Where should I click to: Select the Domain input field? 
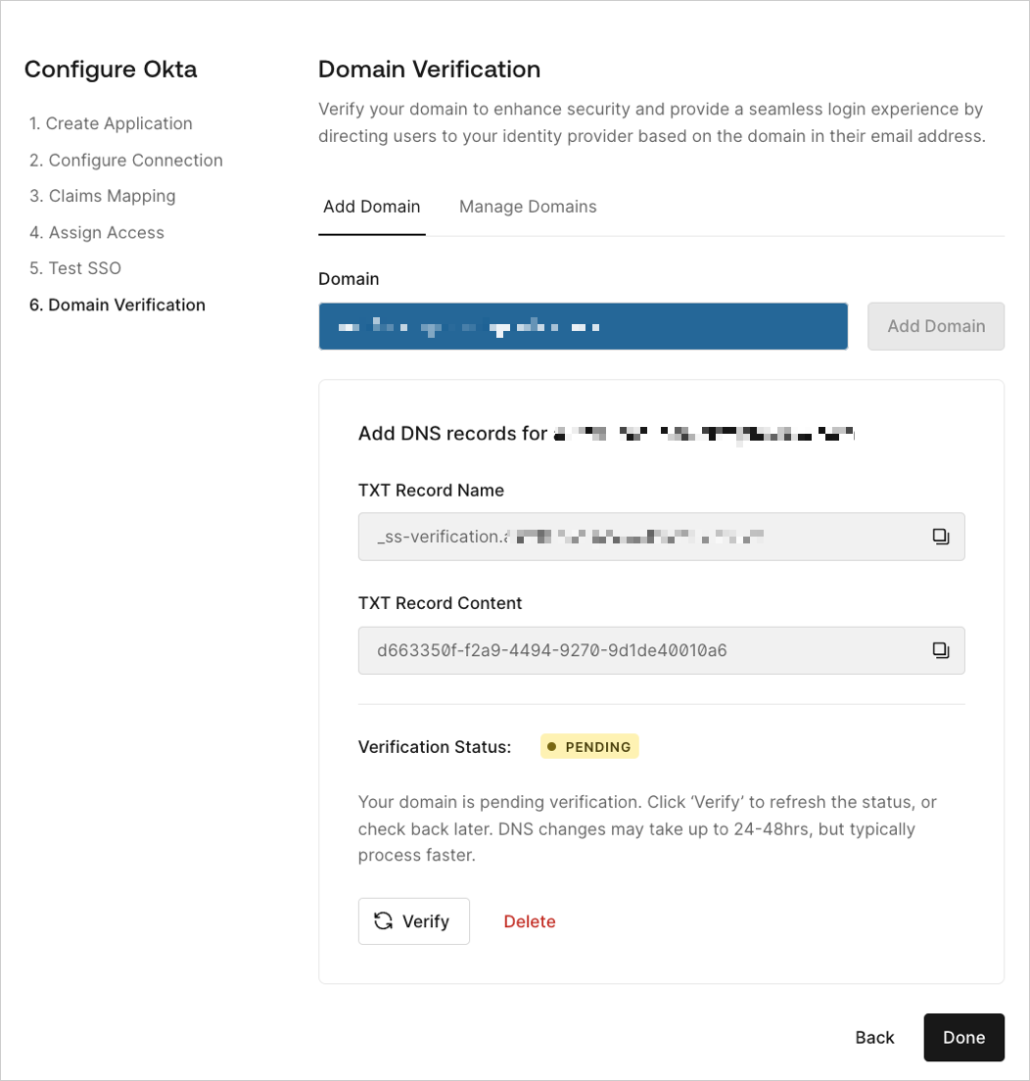(x=583, y=326)
